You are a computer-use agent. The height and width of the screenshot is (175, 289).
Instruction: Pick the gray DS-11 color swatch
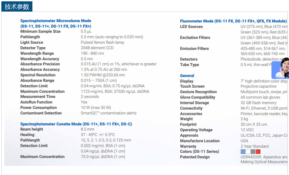point(253,152)
